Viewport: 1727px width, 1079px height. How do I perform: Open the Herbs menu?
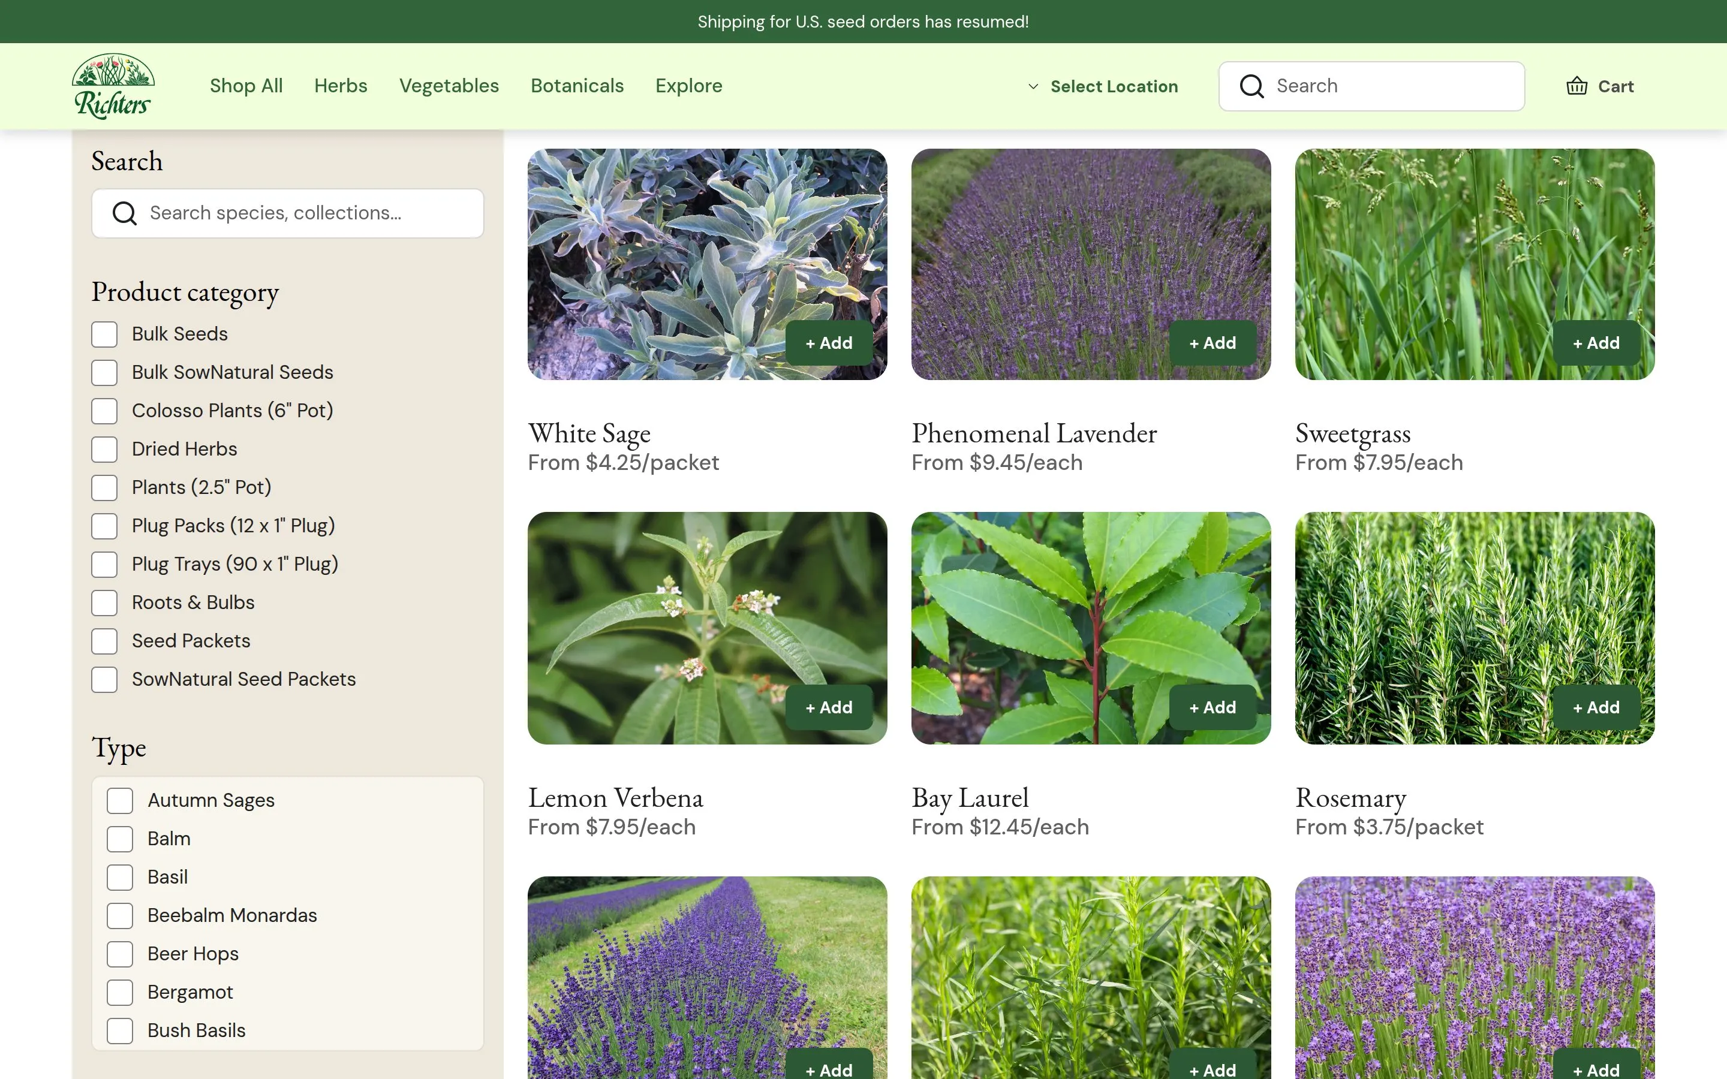(341, 86)
